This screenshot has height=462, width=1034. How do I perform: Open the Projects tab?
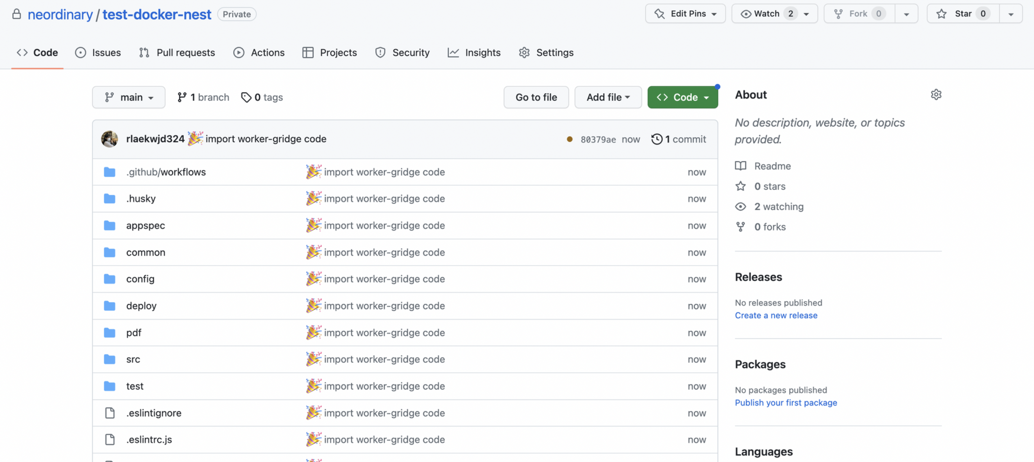(330, 53)
